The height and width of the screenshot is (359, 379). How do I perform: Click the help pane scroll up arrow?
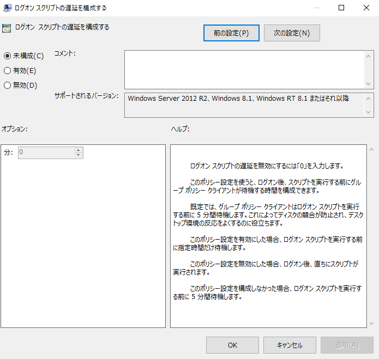click(x=372, y=149)
